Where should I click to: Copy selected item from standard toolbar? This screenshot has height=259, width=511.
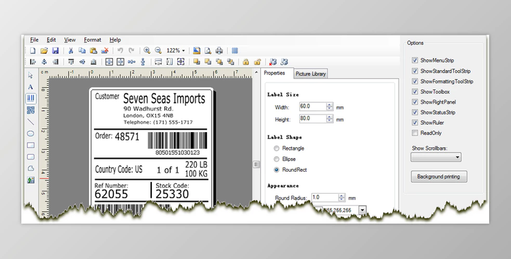click(x=82, y=50)
